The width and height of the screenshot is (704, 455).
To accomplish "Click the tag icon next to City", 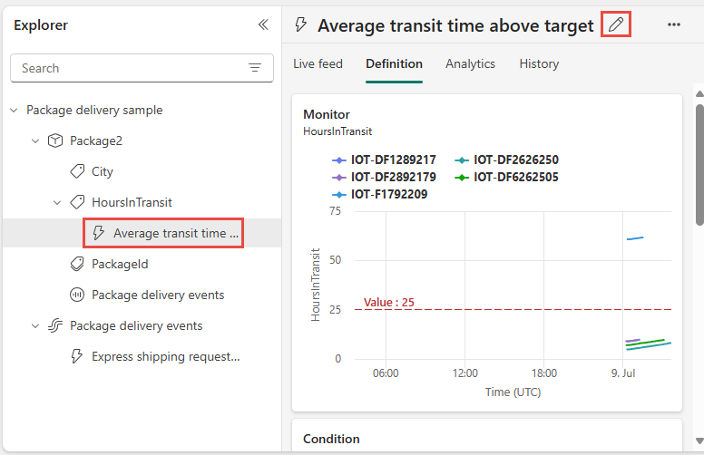I will [x=77, y=171].
